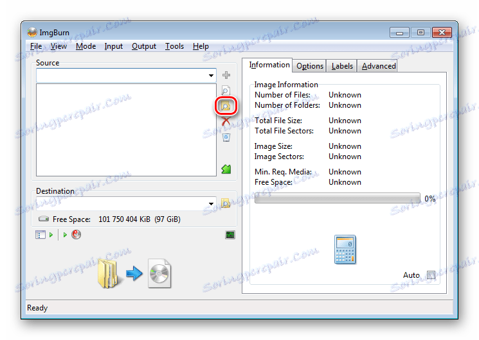The width and height of the screenshot is (479, 340).
Task: Click inside the Source list box
Action: (126, 130)
